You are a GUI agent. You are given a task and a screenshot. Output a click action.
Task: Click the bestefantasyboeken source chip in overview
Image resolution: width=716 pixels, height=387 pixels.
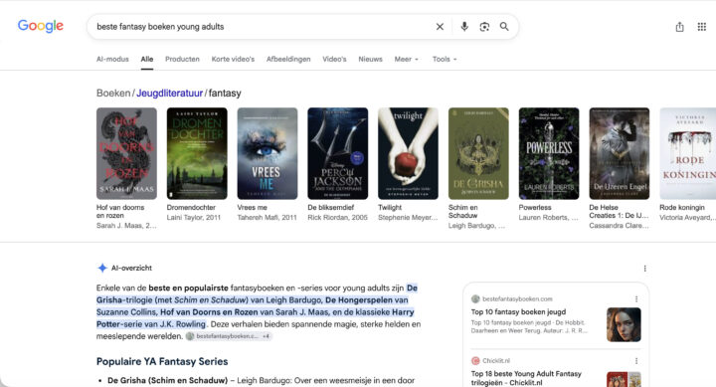[229, 336]
